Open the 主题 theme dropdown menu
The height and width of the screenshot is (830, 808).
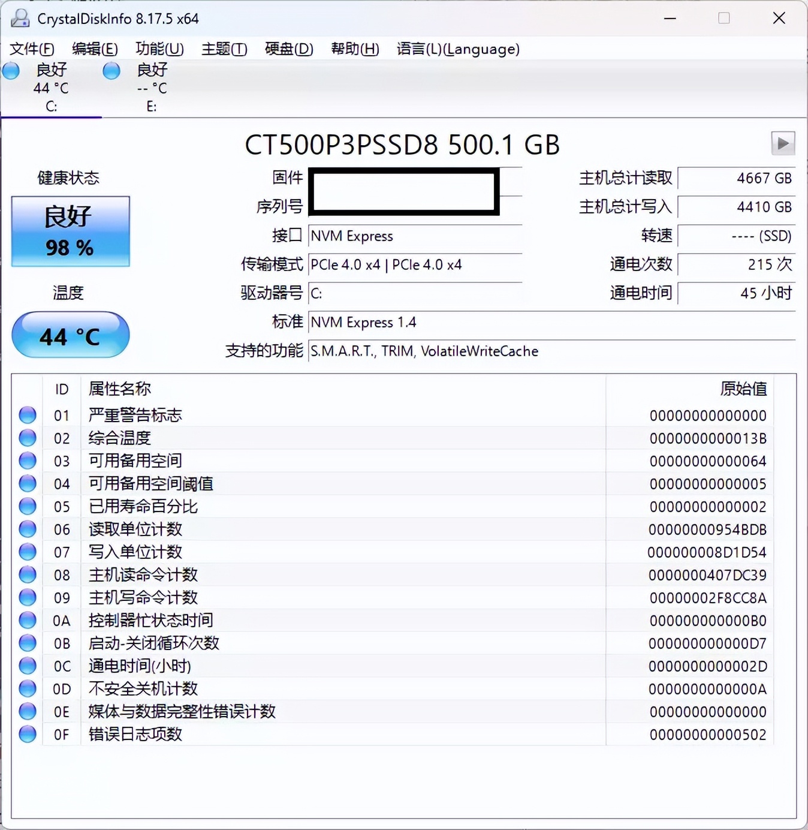(224, 49)
